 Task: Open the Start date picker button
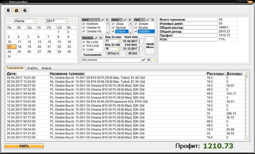click(x=141, y=41)
